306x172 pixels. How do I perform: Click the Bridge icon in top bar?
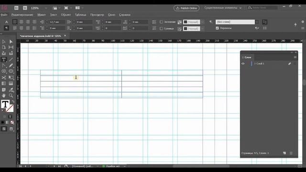(16, 8)
